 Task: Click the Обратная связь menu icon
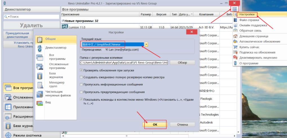[x=235, y=31]
